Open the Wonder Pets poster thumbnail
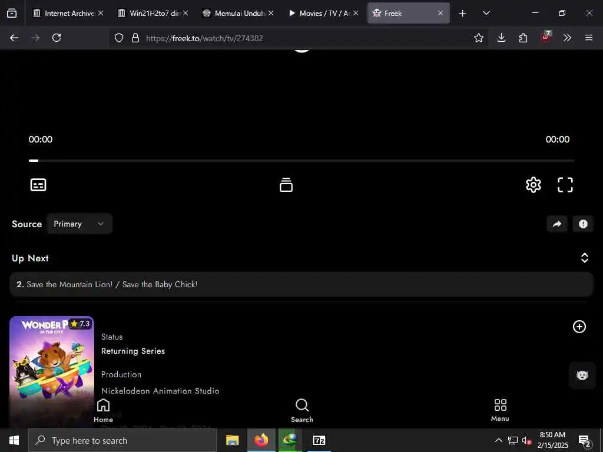 coord(52,372)
